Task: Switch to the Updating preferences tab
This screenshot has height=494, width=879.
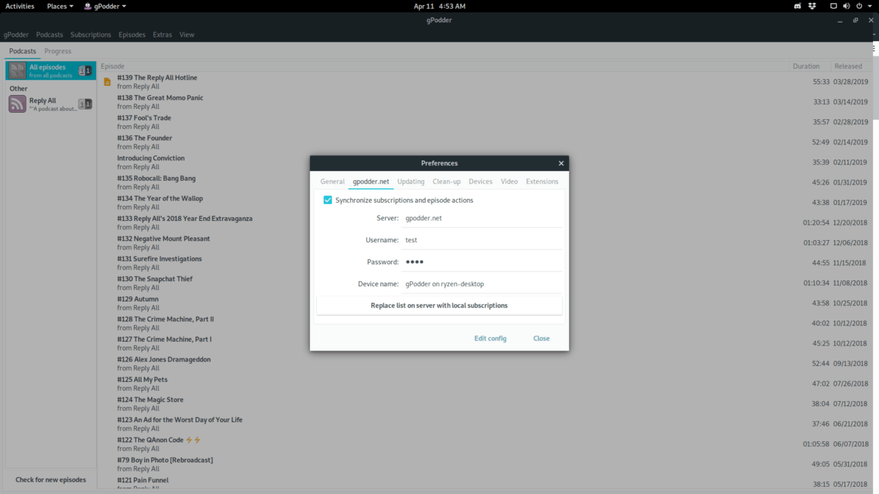Action: 411,181
